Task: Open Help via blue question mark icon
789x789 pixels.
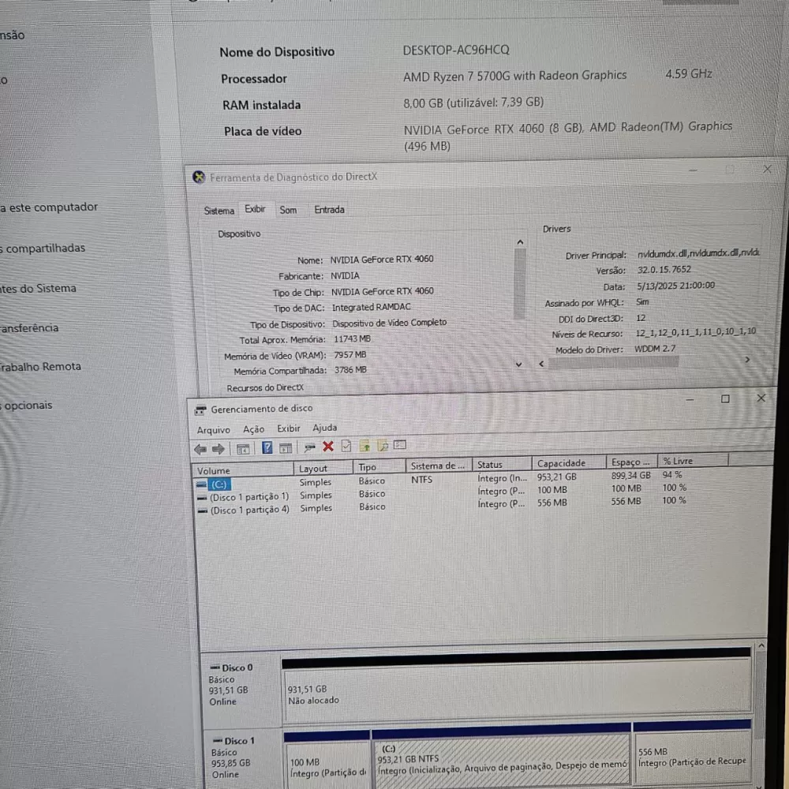Action: pos(267,448)
